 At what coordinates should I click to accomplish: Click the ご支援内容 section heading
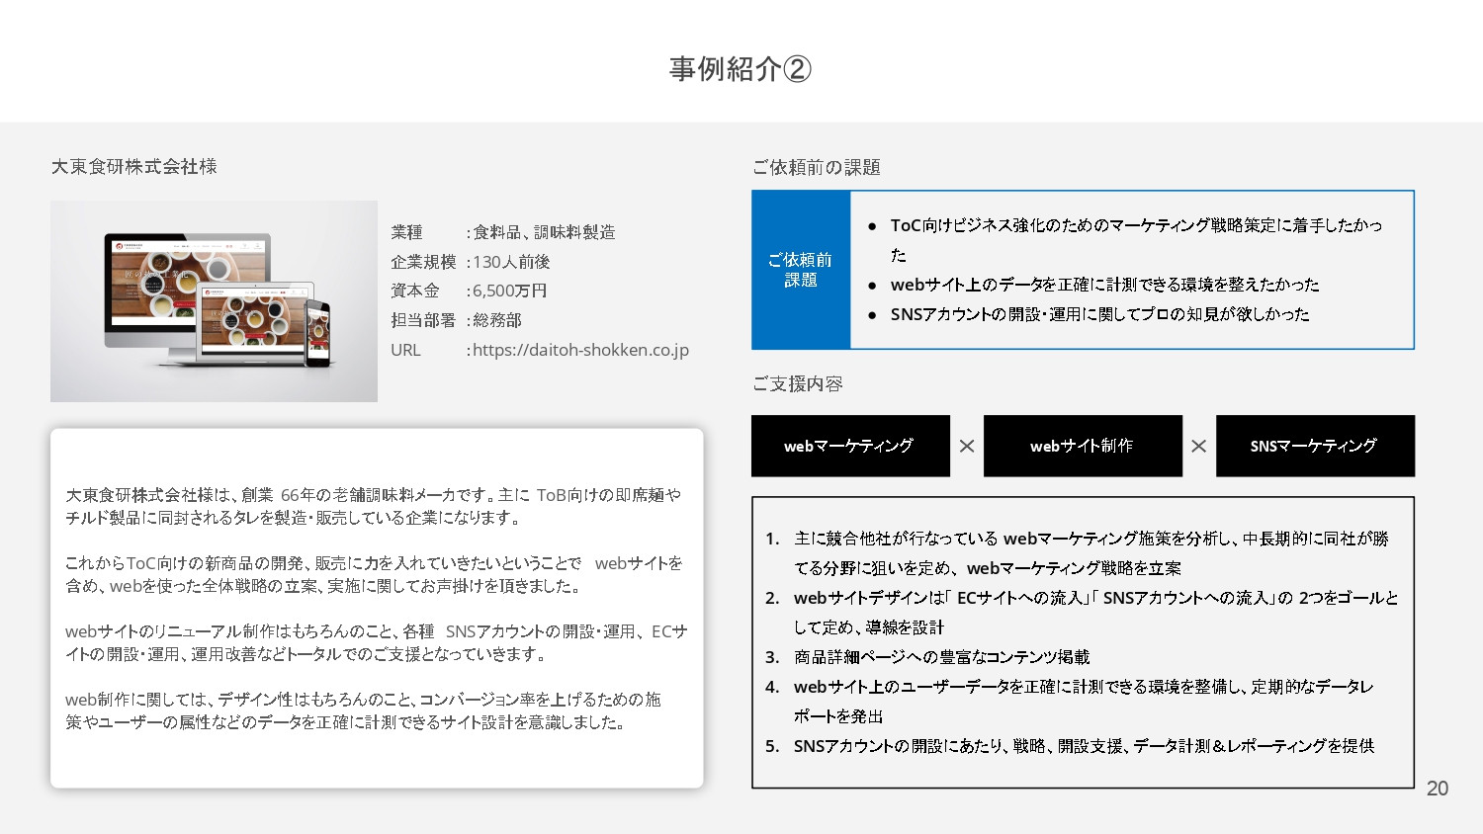tap(798, 383)
